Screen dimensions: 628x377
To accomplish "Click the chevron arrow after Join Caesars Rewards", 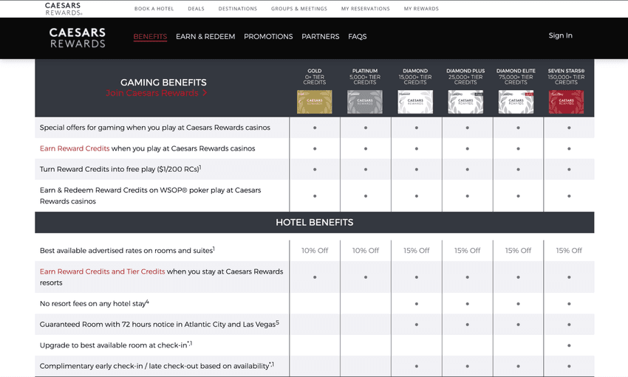I will [x=205, y=93].
